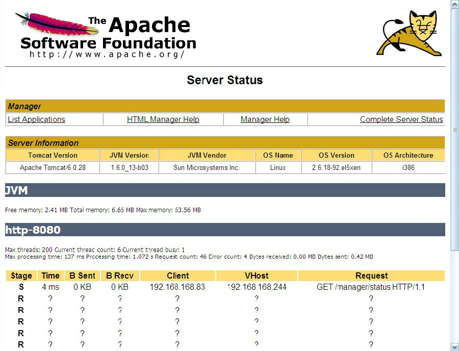Click the JVM memory statistics line
This screenshot has width=459, height=351.
click(x=103, y=210)
